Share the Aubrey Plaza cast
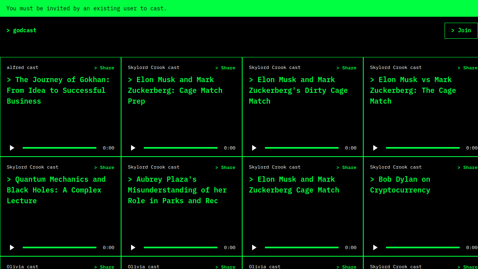The image size is (478, 269). (x=225, y=167)
